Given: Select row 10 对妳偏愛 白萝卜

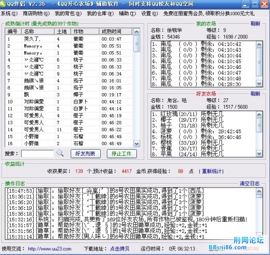Looking at the screenshot, I should pyautogui.click(x=69, y=102).
